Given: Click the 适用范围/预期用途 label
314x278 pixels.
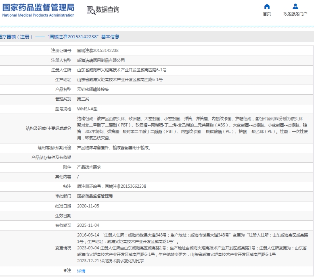Looking at the screenshot, I should [54, 148].
